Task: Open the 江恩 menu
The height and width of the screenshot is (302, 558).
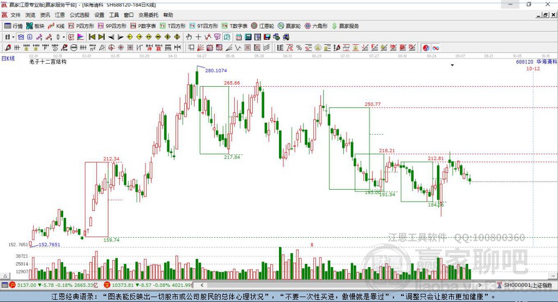Action: tap(60, 15)
